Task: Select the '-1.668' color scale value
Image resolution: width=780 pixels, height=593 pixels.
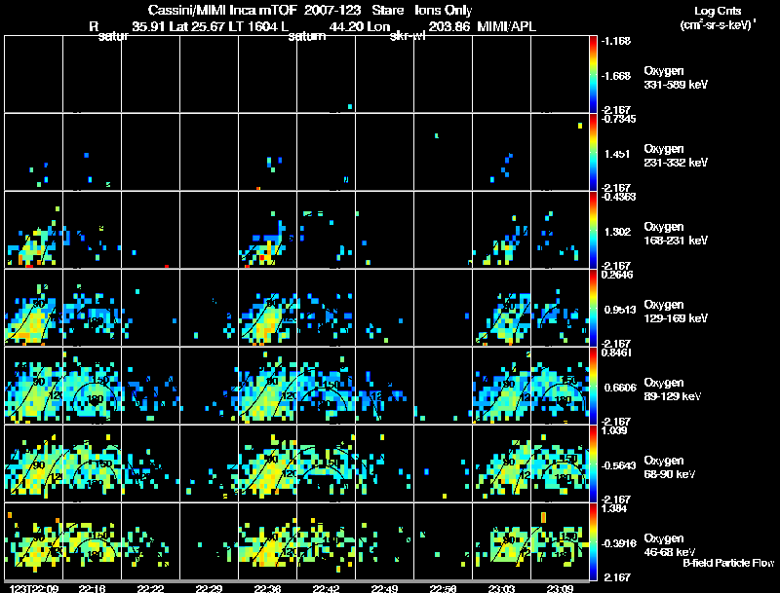Action: click(616, 76)
